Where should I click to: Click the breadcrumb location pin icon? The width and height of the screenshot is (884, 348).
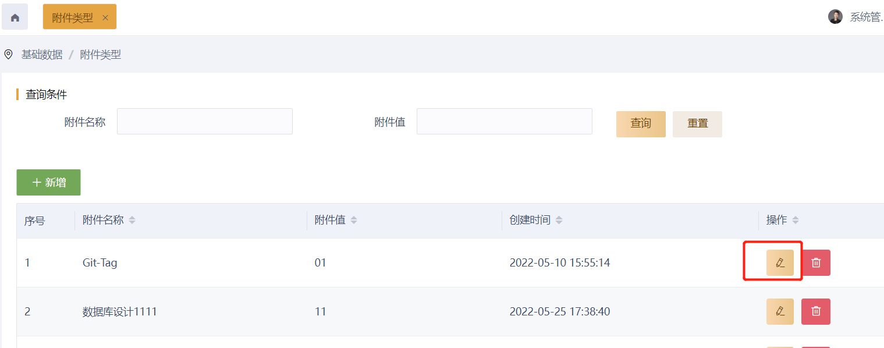pyautogui.click(x=9, y=55)
